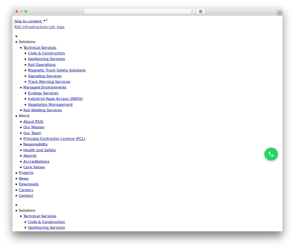
Task: Click the macOS green maximize button
Action: 26,11
